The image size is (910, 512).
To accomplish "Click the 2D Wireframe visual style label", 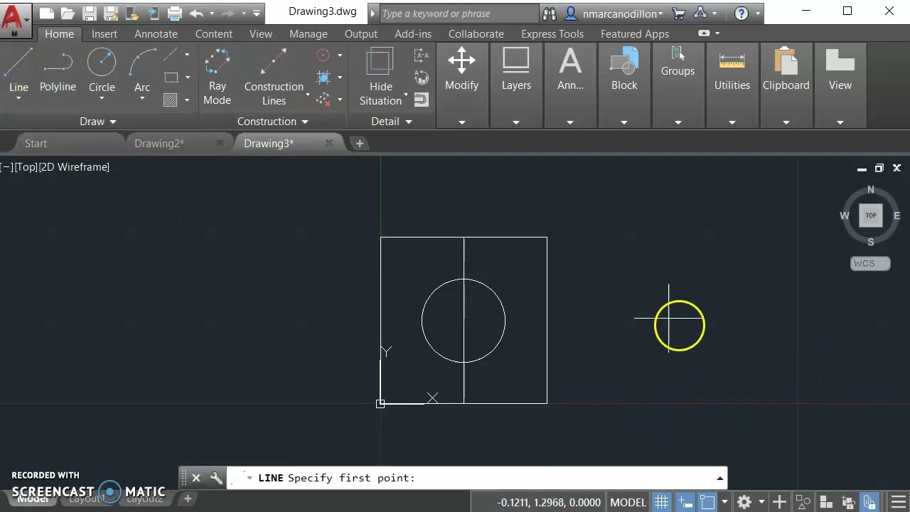I will pyautogui.click(x=74, y=166).
